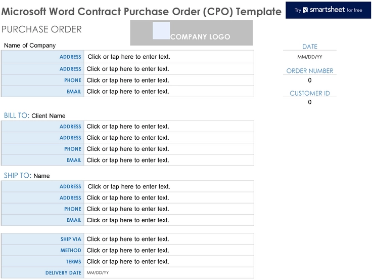Click the Client Name text beside BILL TO
This screenshot has height=280, width=372.
pos(49,116)
